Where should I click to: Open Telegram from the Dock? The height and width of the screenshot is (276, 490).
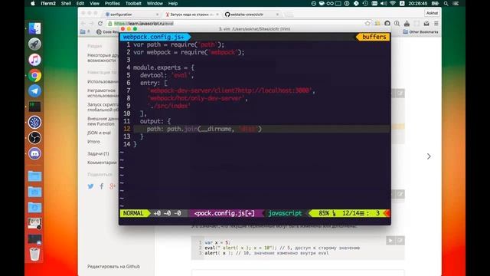pyautogui.click(x=34, y=90)
